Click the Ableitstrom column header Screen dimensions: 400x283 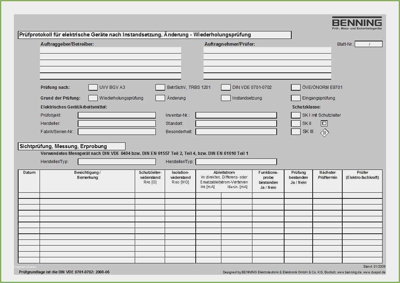[224, 181]
